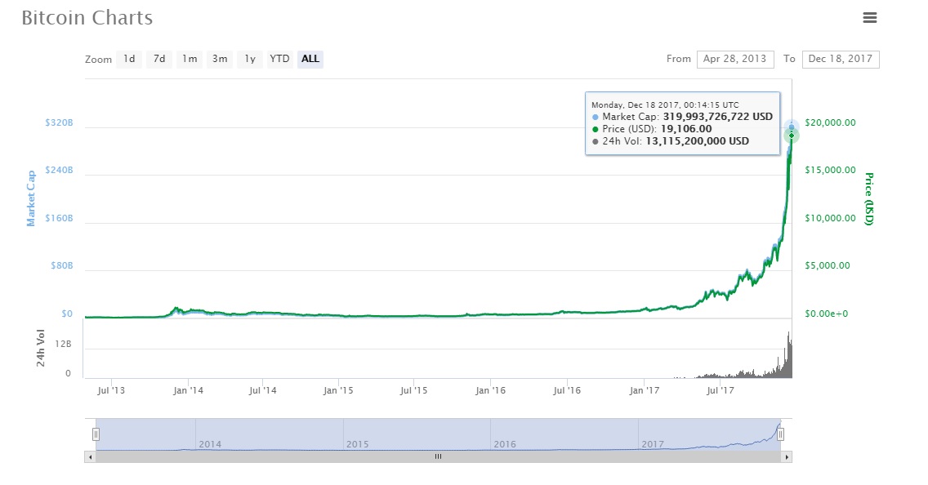Click the green Price data point marker

(792, 136)
